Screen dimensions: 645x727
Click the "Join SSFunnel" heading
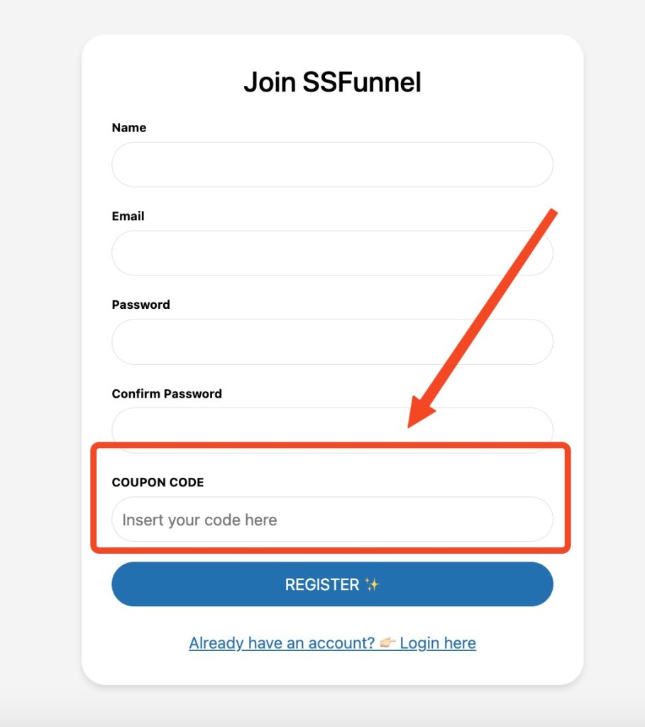pos(332,82)
